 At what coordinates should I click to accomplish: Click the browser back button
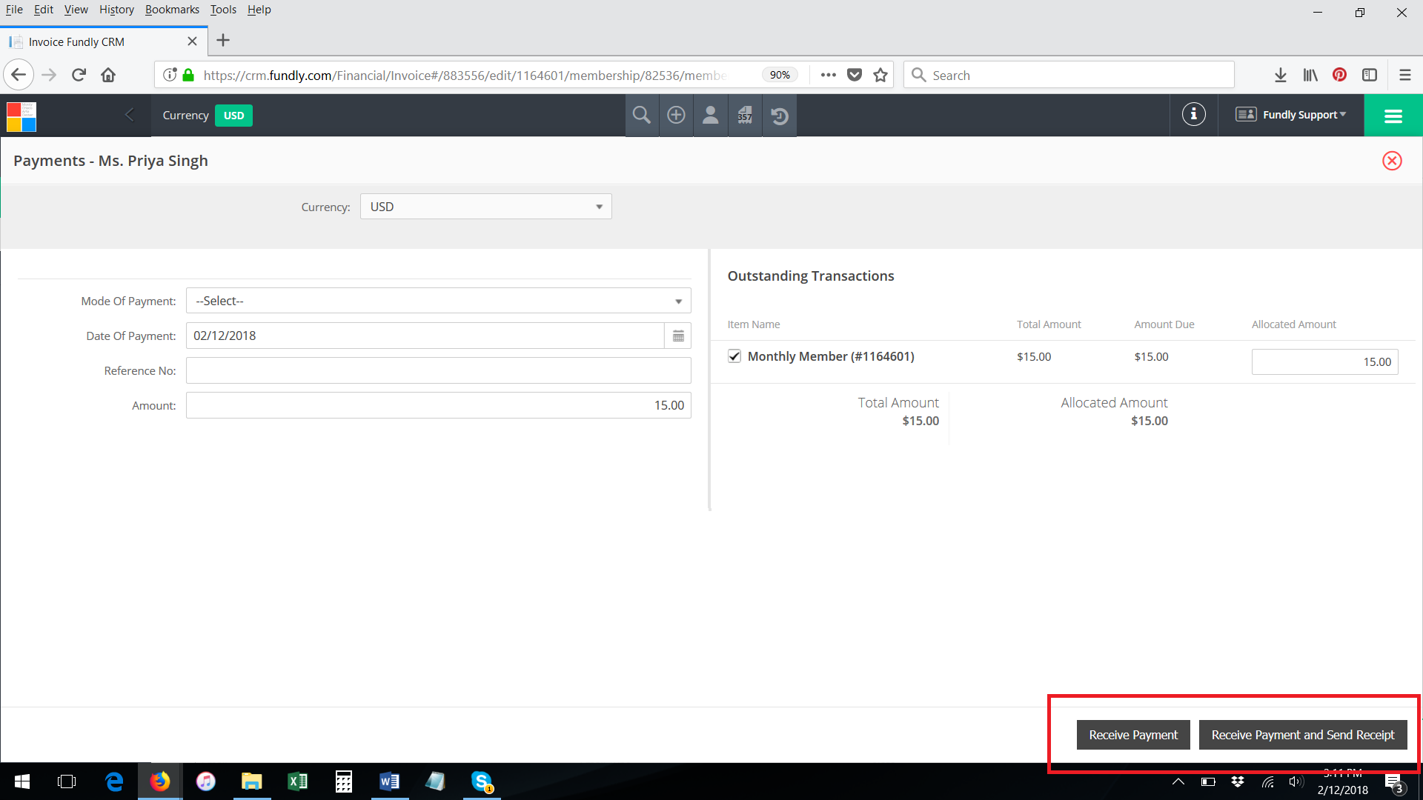click(19, 75)
